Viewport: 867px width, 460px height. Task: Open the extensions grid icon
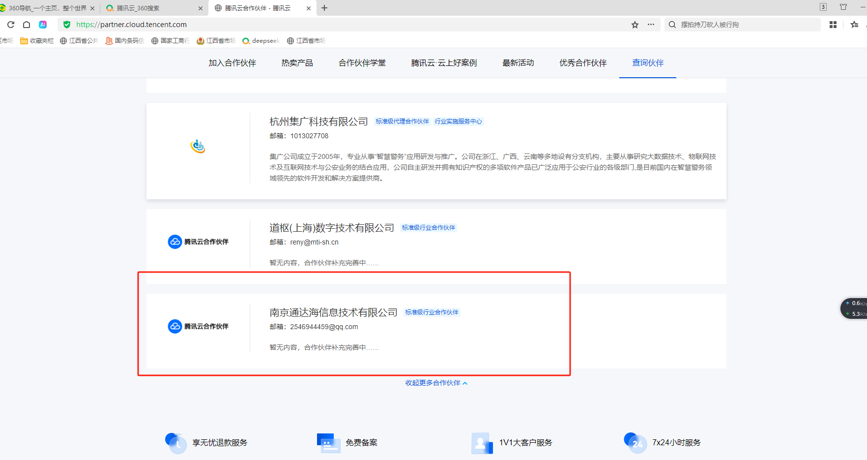(833, 25)
